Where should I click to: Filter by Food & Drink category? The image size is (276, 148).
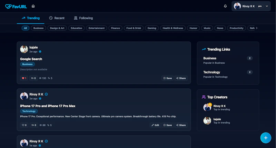(134, 28)
